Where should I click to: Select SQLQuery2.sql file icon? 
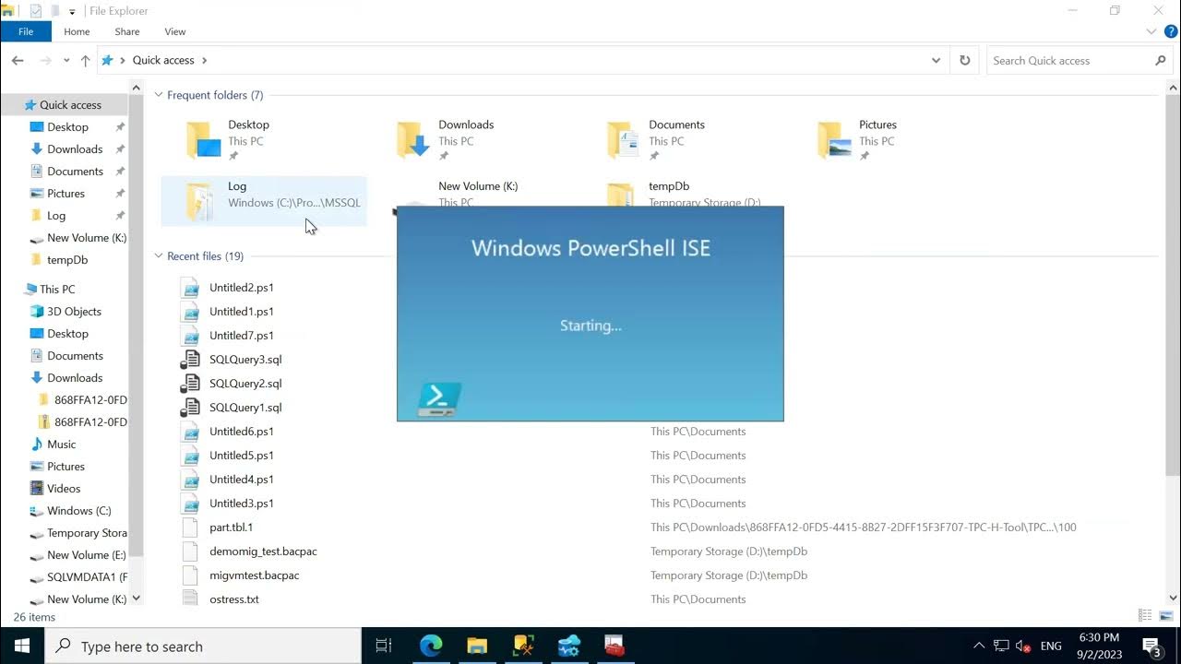190,384
